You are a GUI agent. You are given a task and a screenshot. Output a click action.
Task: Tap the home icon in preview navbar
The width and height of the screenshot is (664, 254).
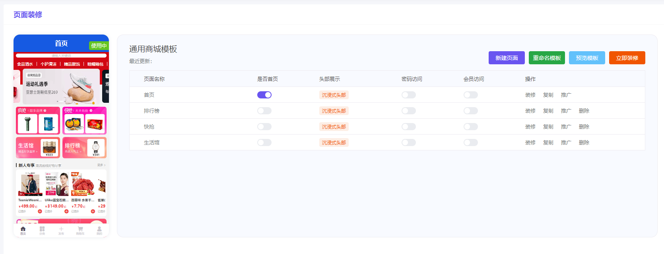coord(23,229)
